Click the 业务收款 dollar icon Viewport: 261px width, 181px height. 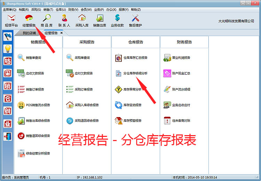(x=117, y=20)
